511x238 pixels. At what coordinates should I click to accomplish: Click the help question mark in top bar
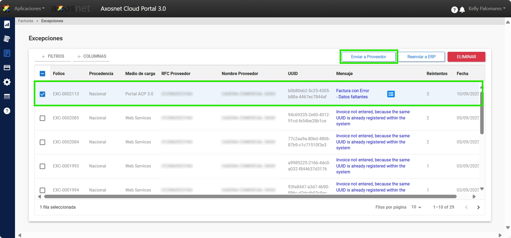click(x=454, y=10)
